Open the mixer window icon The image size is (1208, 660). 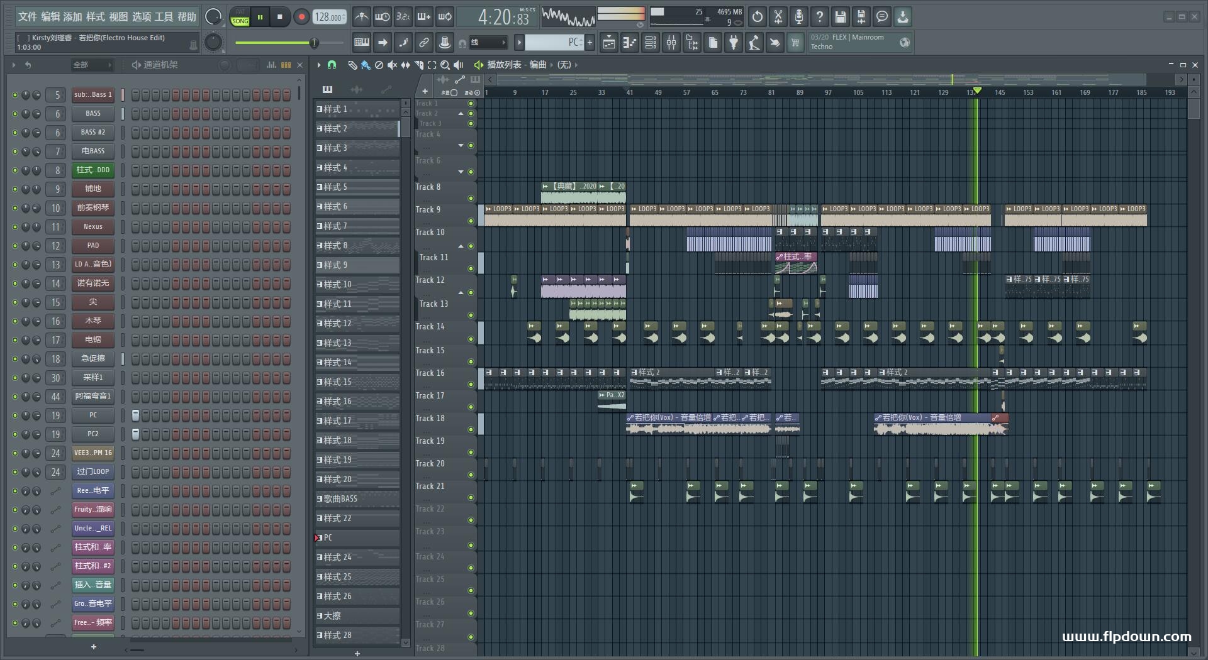[x=671, y=43]
